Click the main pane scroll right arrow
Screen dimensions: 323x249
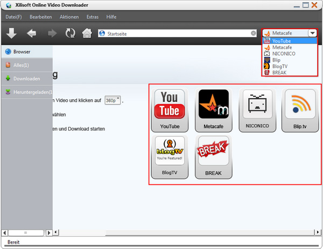tap(318, 232)
